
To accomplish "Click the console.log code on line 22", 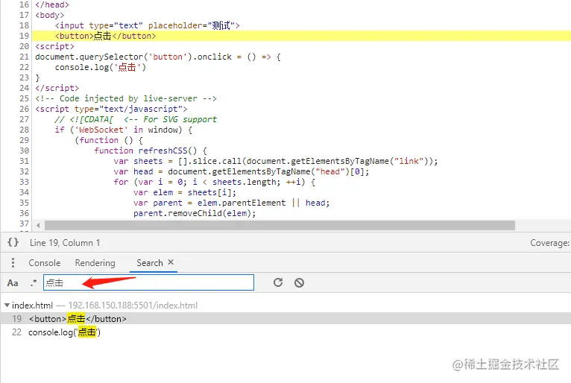I will tap(101, 67).
